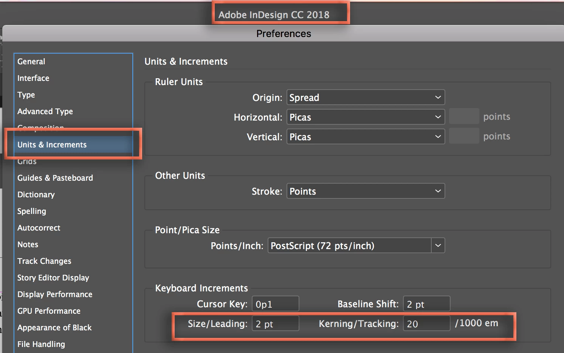This screenshot has width=564, height=353.
Task: Open the Origin dropdown set to Spread
Action: pyautogui.click(x=366, y=98)
